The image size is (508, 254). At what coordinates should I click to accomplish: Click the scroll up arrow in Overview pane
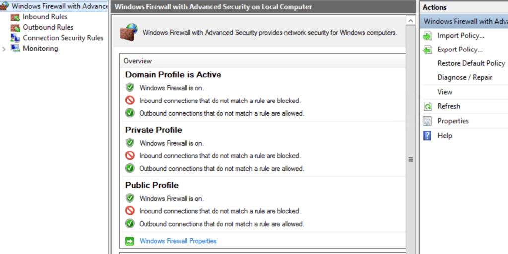pos(411,21)
